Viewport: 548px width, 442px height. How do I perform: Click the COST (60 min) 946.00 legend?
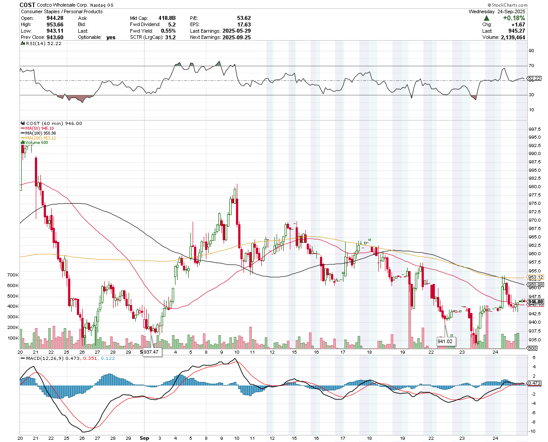pyautogui.click(x=54, y=124)
